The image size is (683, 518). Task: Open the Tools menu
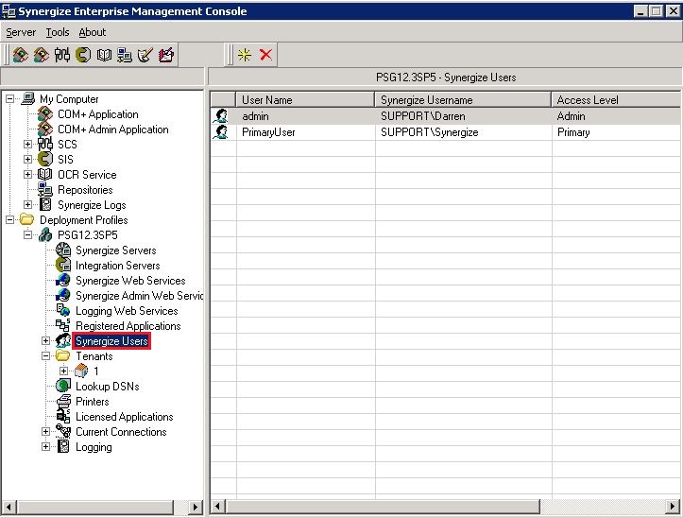[x=58, y=32]
